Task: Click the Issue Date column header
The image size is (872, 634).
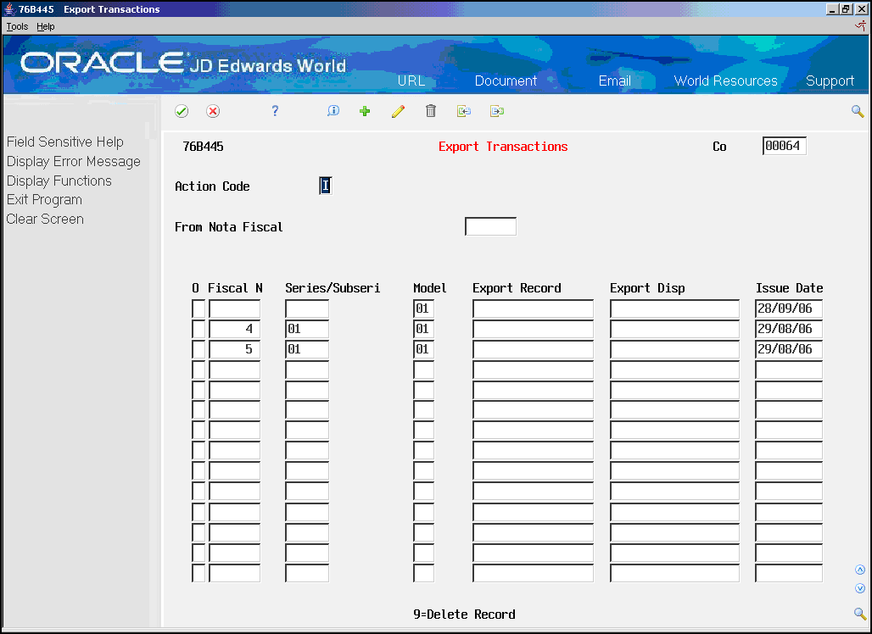Action: [x=789, y=288]
